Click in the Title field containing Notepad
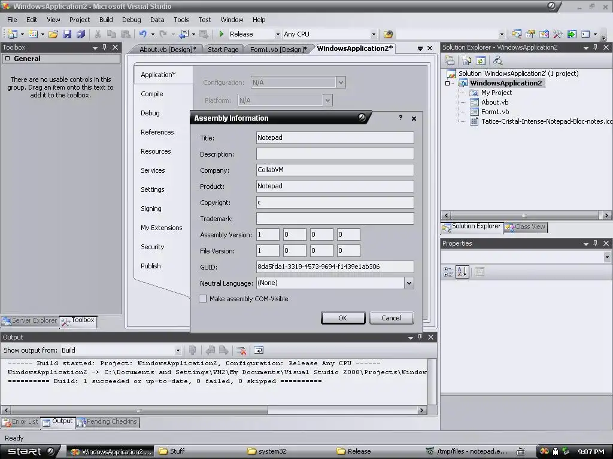This screenshot has width=613, height=459. click(335, 138)
